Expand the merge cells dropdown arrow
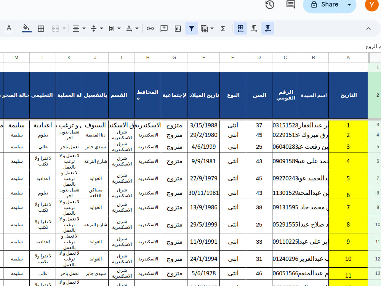 [x=64, y=29]
